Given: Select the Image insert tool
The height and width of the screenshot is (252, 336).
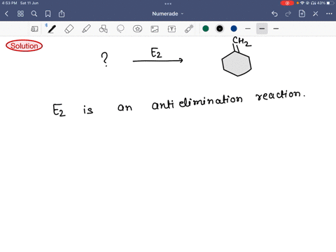Looking at the screenshot, I should pyautogui.click(x=155, y=29).
